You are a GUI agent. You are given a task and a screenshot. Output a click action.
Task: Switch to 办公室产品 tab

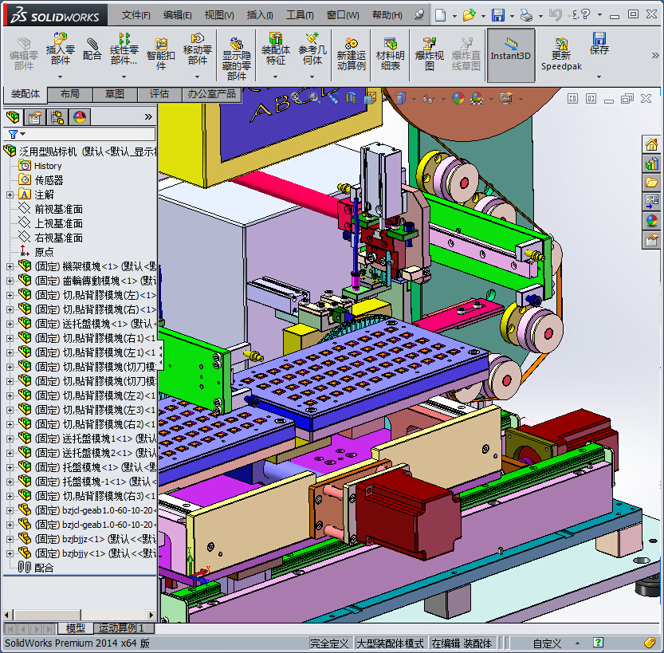212,94
